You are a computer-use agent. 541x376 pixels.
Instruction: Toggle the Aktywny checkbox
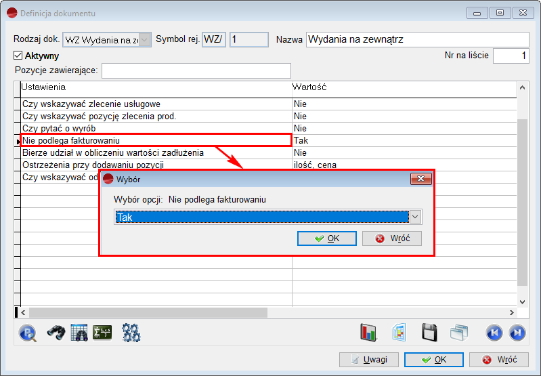[18, 56]
